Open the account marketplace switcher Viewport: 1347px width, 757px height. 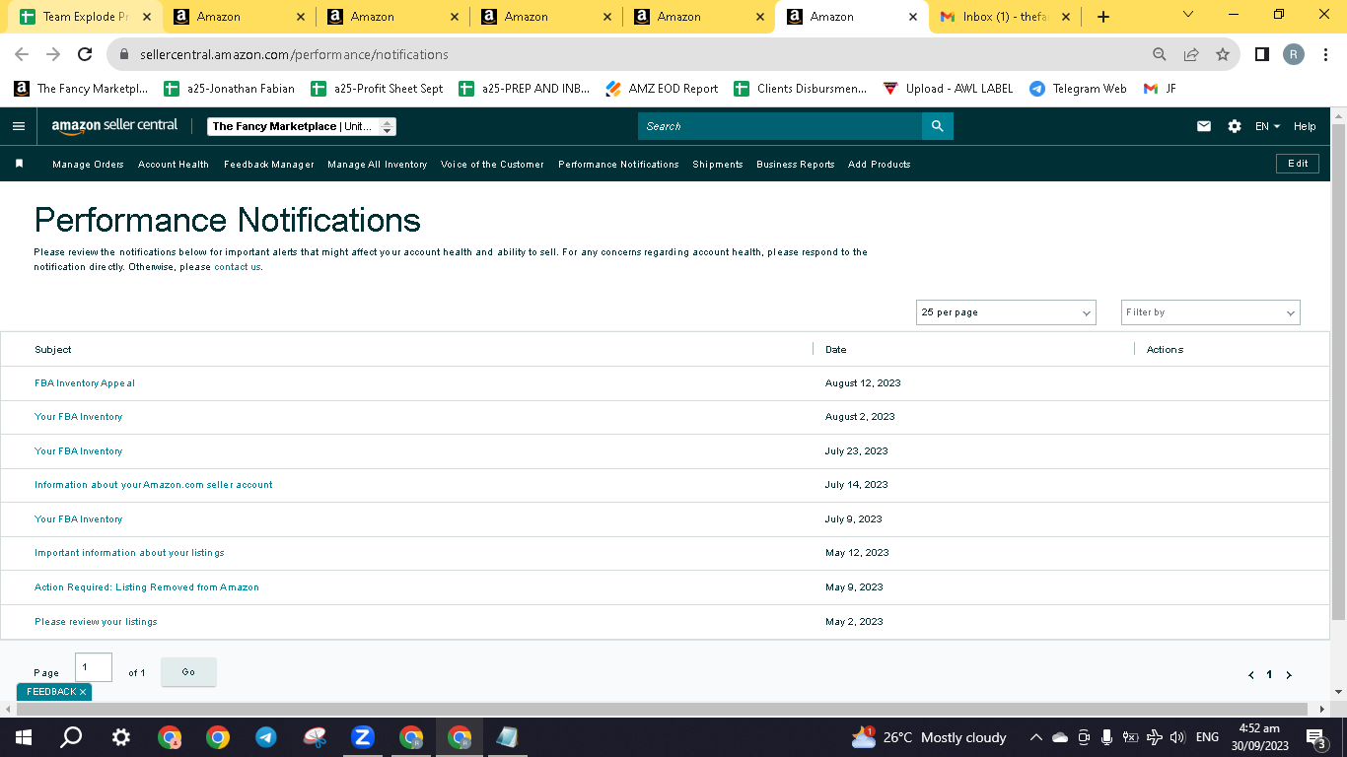tap(302, 126)
